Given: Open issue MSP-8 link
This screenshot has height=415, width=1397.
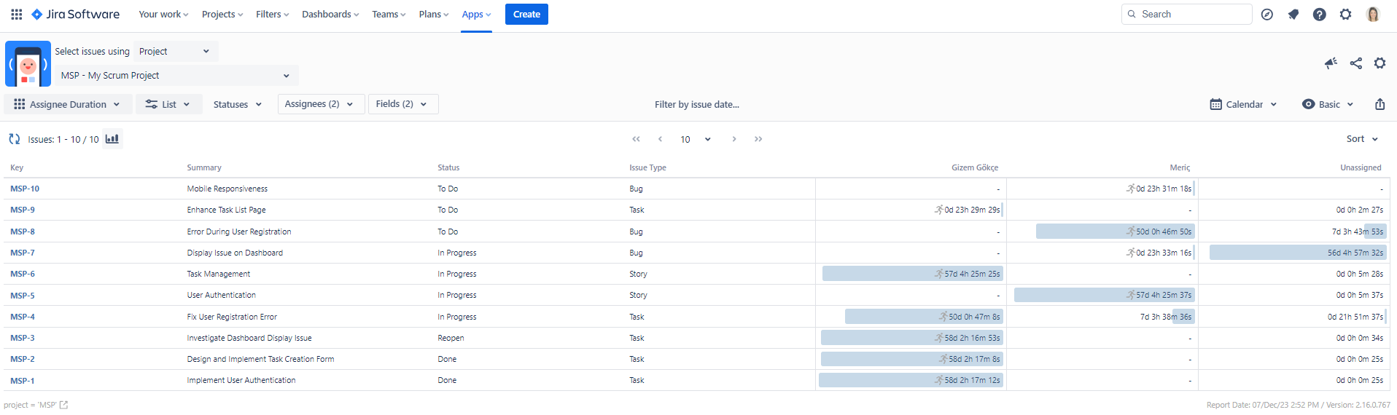Looking at the screenshot, I should pos(23,232).
